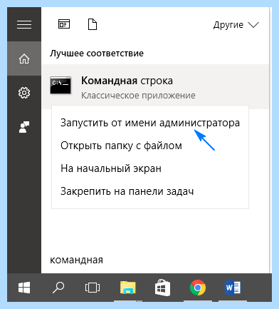Select the Home icon in sidebar

tap(24, 59)
